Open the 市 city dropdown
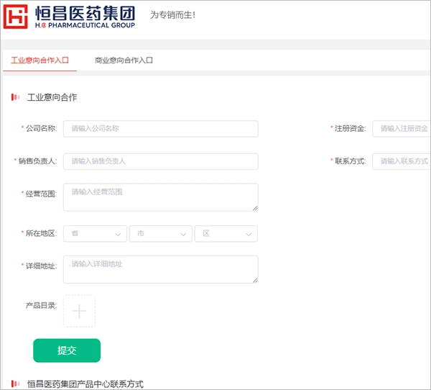The image size is (431, 390). pos(161,234)
